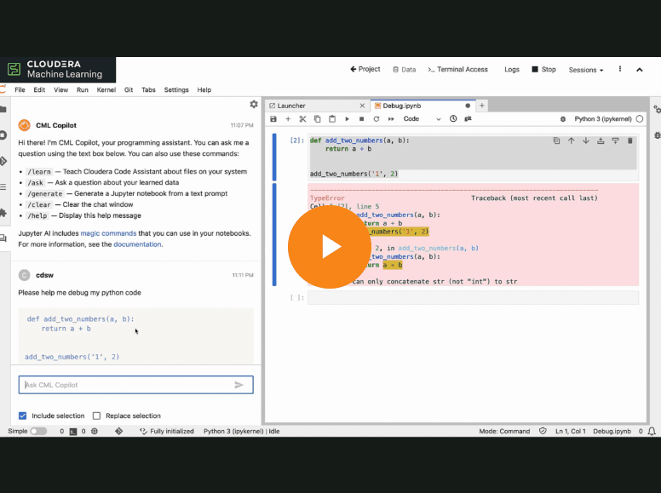Switch to the Debug.ipynb tab
Viewport: 661px width, 493px height.
[x=422, y=106]
